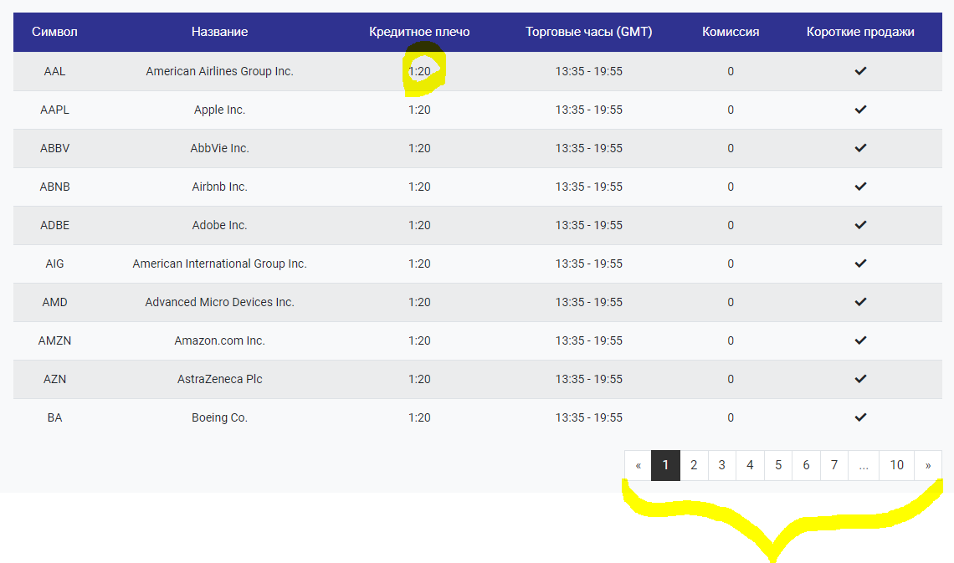The image size is (954, 563).
Task: Click the short-selling checkmark for AAL
Action: tap(860, 71)
